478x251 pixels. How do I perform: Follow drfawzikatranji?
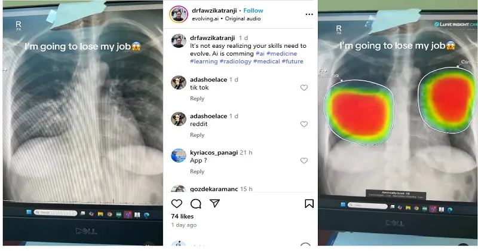click(x=253, y=10)
